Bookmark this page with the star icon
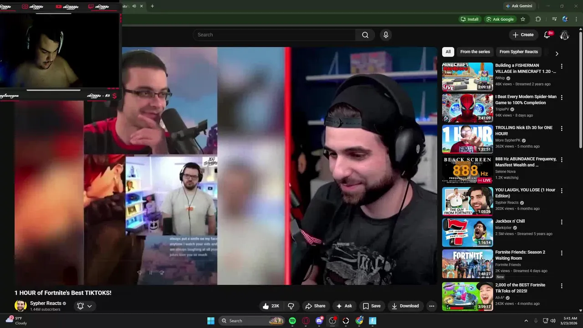This screenshot has width=583, height=328. click(x=523, y=19)
